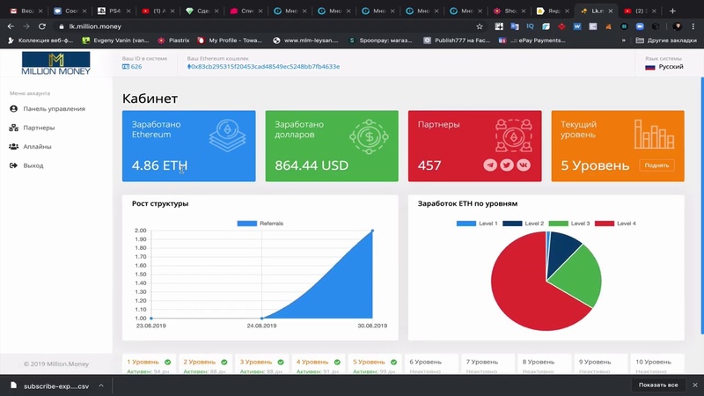Open the Chrome profile avatar
The height and width of the screenshot is (396, 704).
click(x=677, y=26)
